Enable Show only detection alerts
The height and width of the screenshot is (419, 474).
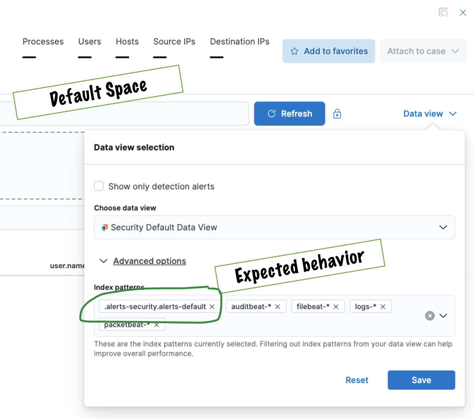(x=98, y=186)
